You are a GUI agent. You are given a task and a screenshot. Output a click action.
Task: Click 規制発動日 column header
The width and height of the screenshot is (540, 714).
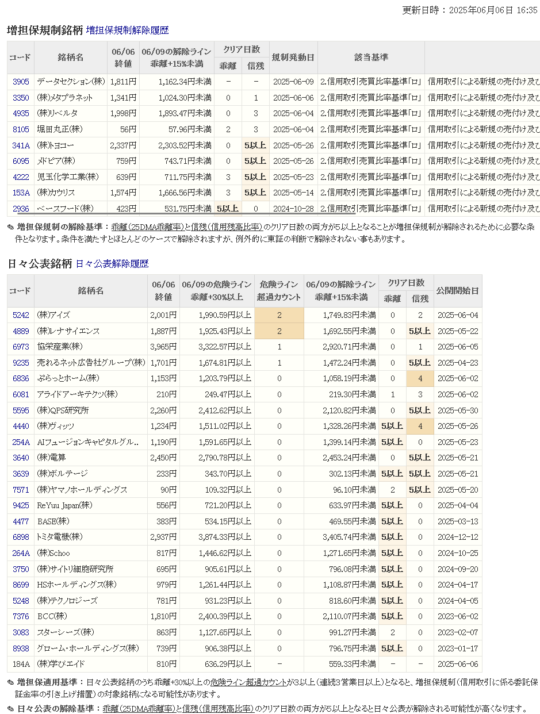pyautogui.click(x=293, y=57)
